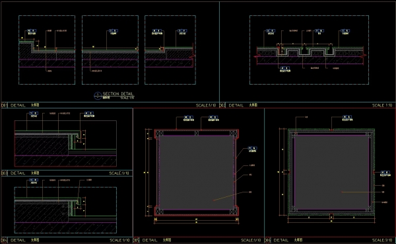Select the third dashed detail frame in D01
This screenshot has height=244, width=396.
pyautogui.click(x=170, y=50)
